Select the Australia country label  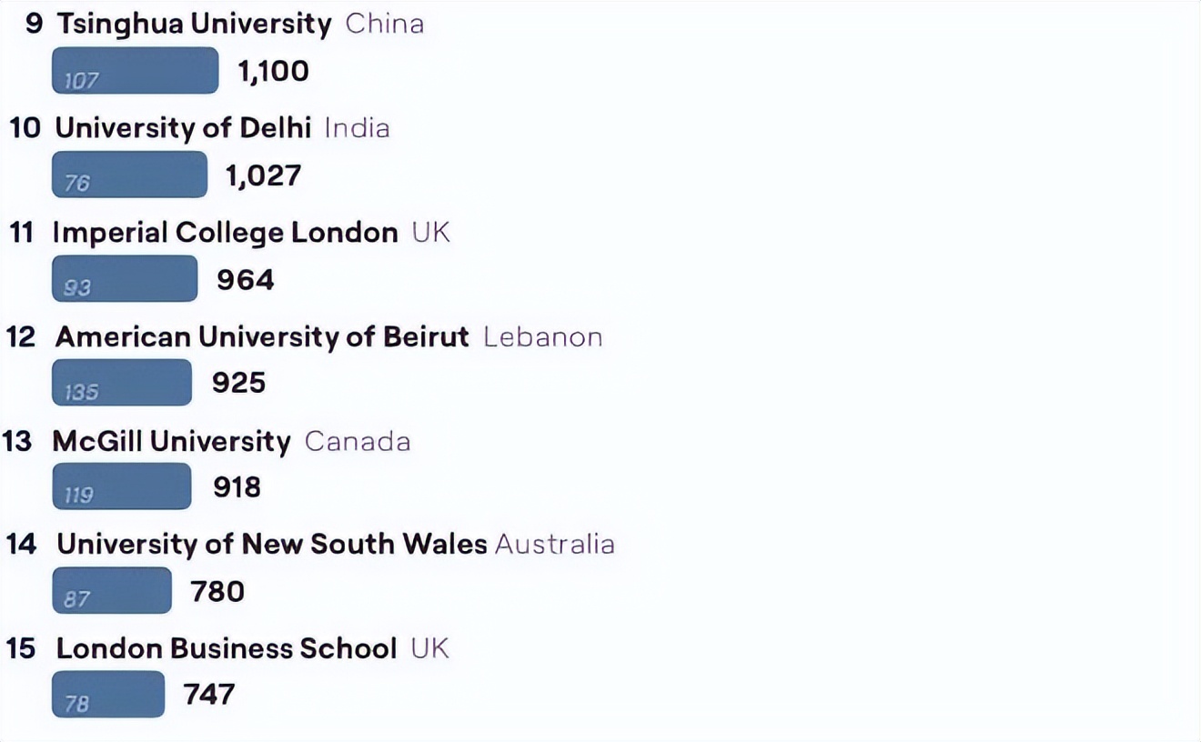(x=555, y=545)
